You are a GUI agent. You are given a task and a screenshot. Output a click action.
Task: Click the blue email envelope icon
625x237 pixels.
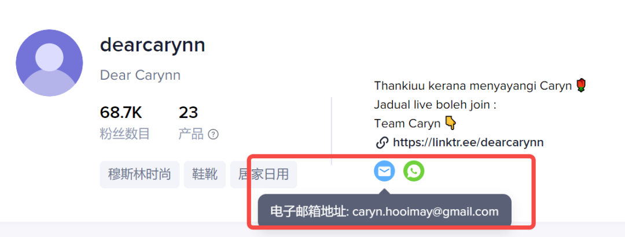(384, 171)
